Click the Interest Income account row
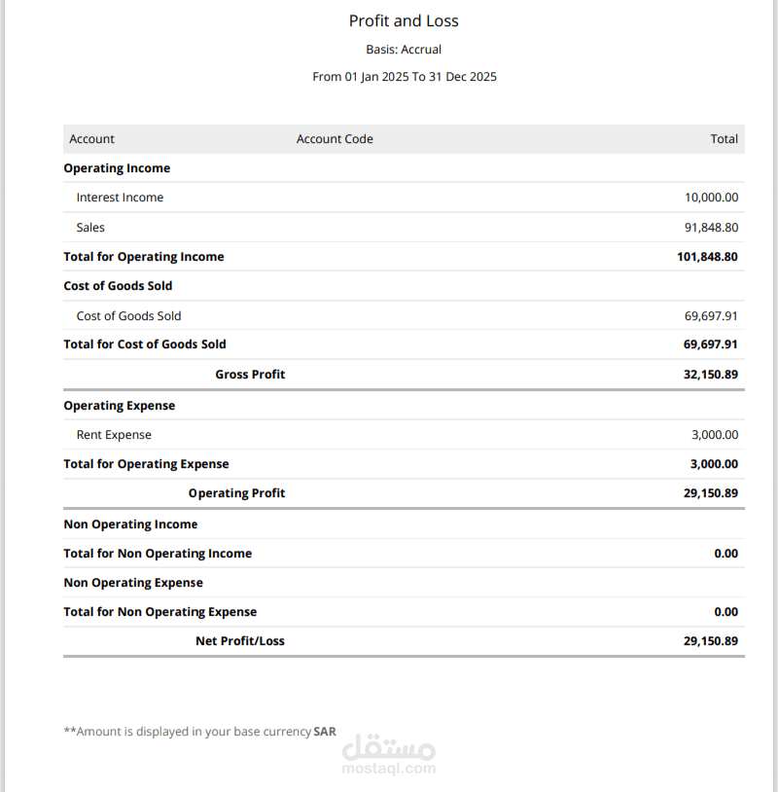 tap(404, 198)
